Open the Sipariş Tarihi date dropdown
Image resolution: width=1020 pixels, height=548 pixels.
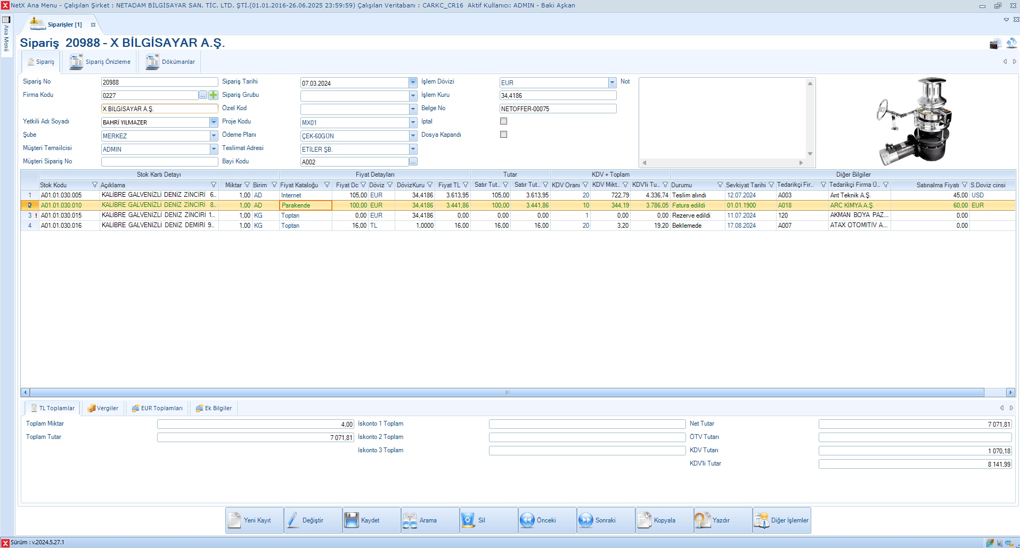(x=413, y=82)
